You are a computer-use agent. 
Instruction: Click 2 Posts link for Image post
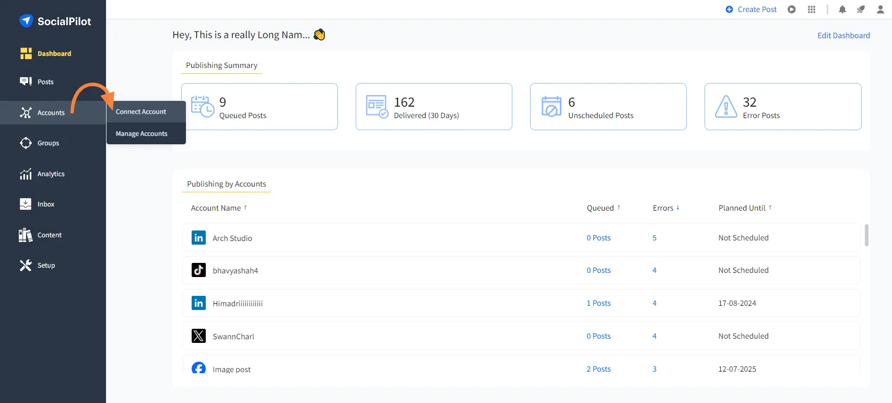pos(598,369)
